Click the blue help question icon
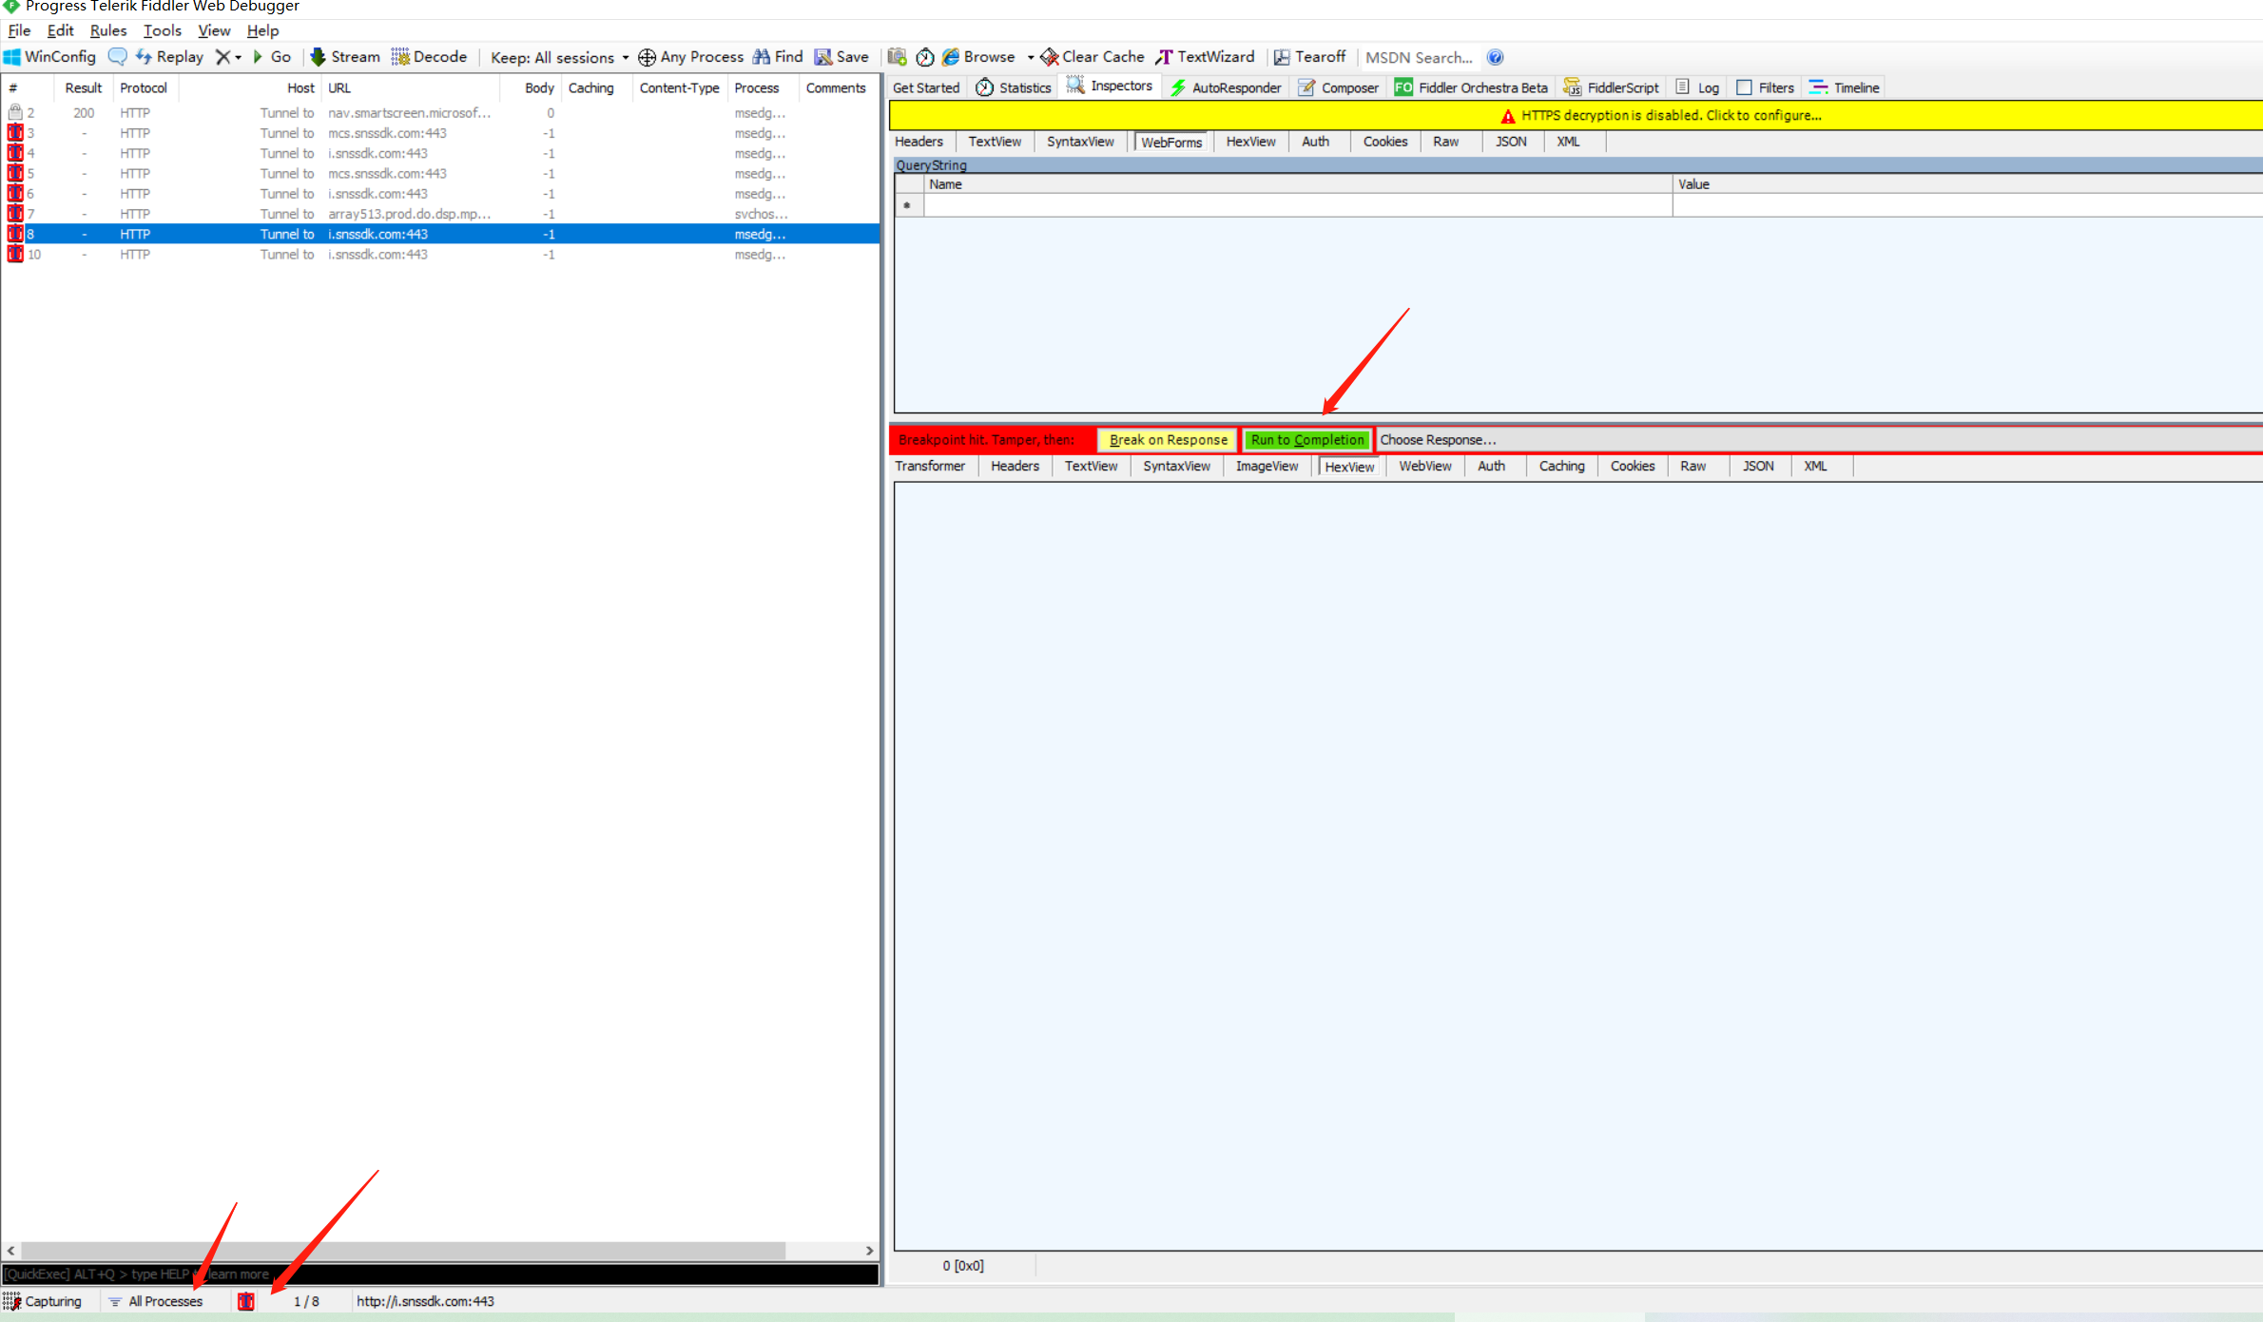 [x=1496, y=57]
